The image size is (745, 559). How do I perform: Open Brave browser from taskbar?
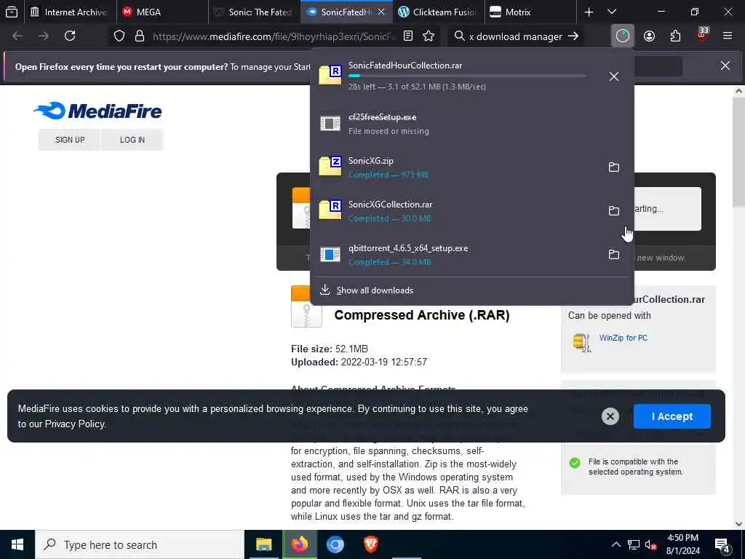371,544
